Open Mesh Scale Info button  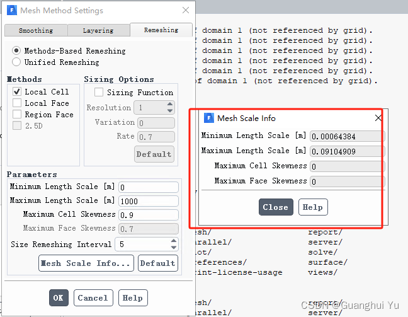coord(86,263)
